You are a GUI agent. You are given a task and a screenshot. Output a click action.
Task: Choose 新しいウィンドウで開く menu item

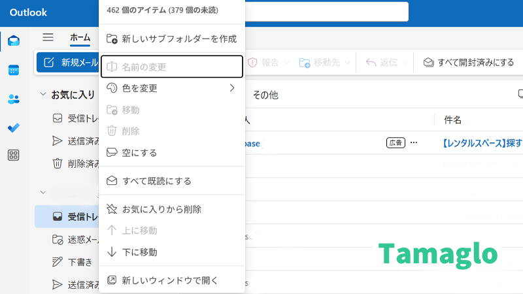point(170,280)
